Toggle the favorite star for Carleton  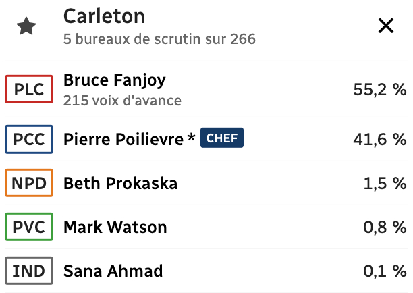[x=26, y=27]
